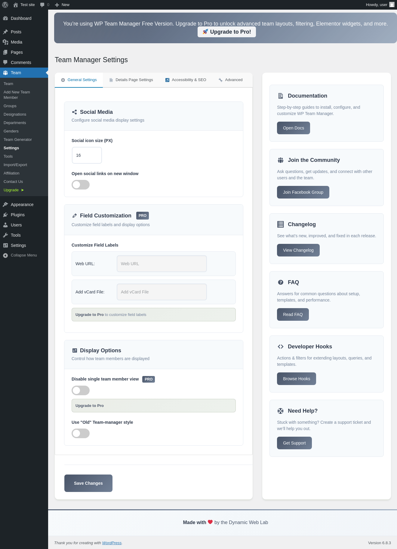The image size is (397, 549).
Task: Open Team Generator submenu item
Action: [18, 140]
